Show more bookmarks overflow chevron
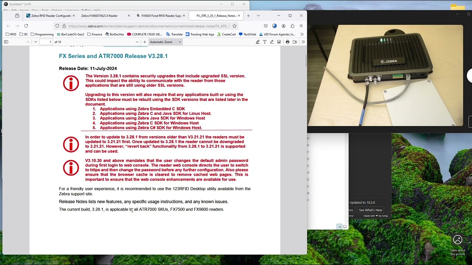Image resolution: width=472 pixels, height=265 pixels. pyautogui.click(x=302, y=34)
